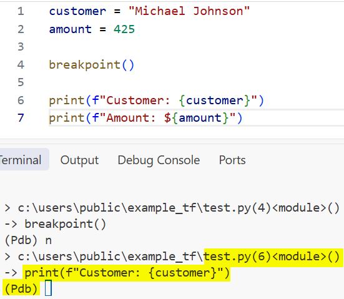344x299 pixels.
Task: Click line number 5 in the gutter
Action: pyautogui.click(x=21, y=82)
